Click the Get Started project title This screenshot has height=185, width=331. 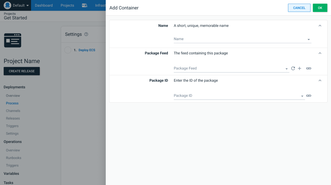coord(16,18)
